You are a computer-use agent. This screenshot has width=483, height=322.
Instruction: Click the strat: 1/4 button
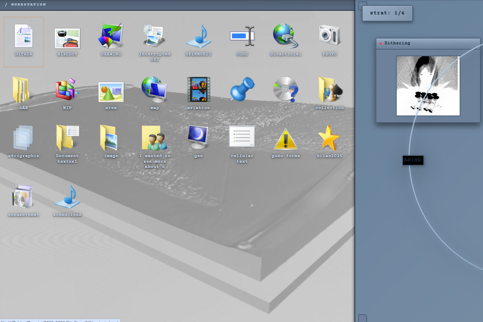[x=387, y=13]
